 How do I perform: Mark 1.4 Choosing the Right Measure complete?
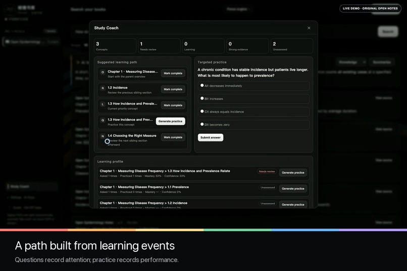[x=173, y=137]
